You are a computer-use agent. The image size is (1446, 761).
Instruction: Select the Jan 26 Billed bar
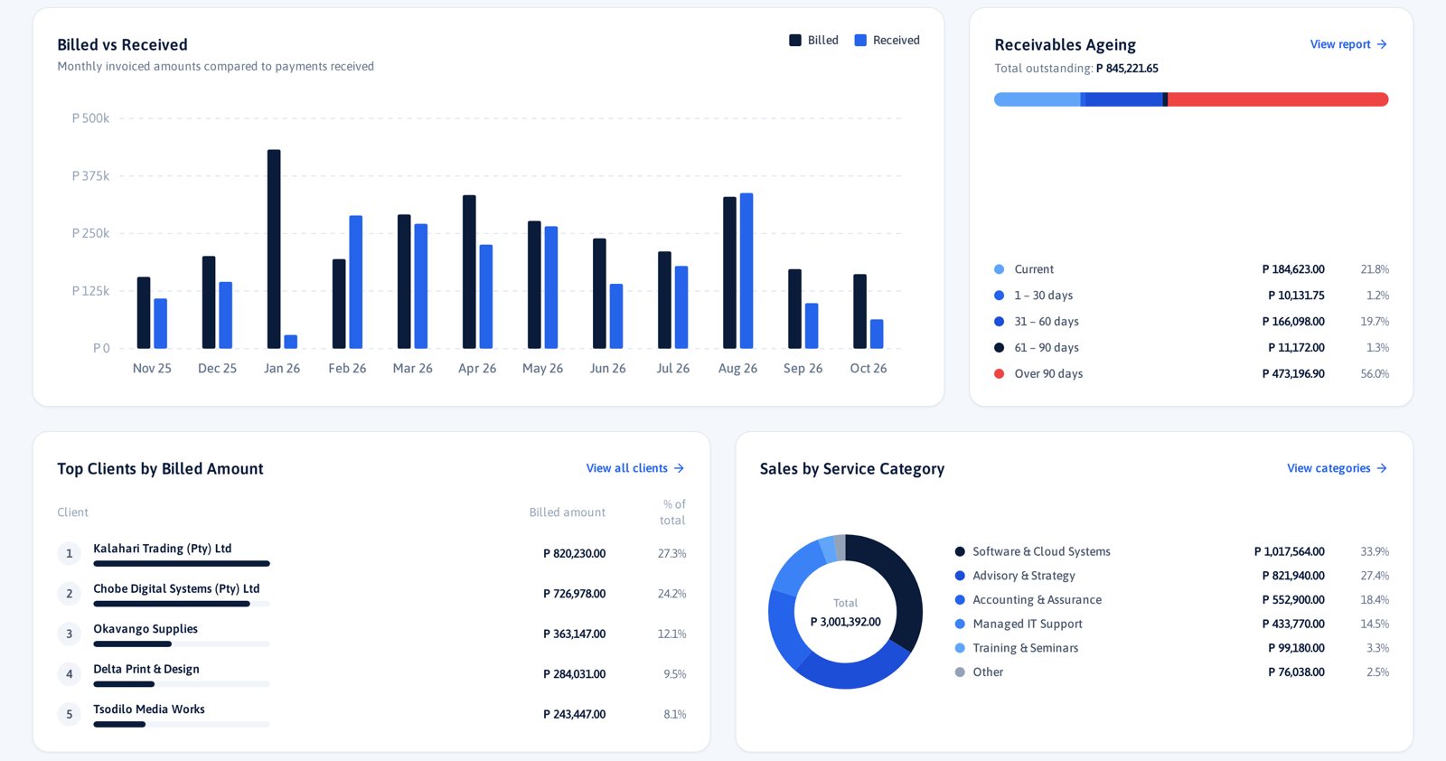click(274, 249)
